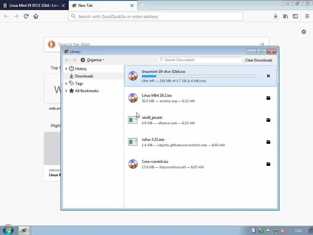
Task: Expand the All Bookmarks tree node
Action: pyautogui.click(x=66, y=91)
